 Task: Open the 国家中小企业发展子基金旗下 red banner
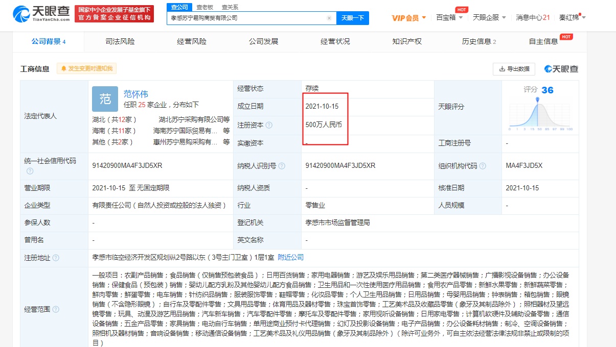tap(115, 14)
